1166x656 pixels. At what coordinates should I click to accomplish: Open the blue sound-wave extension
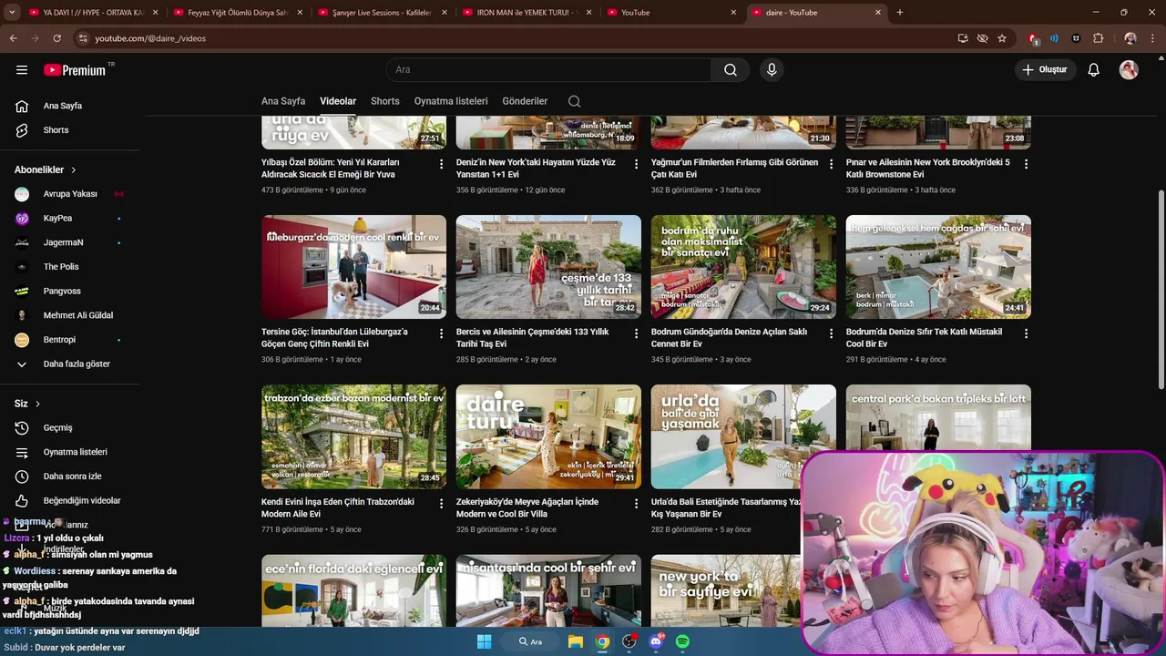point(1054,38)
